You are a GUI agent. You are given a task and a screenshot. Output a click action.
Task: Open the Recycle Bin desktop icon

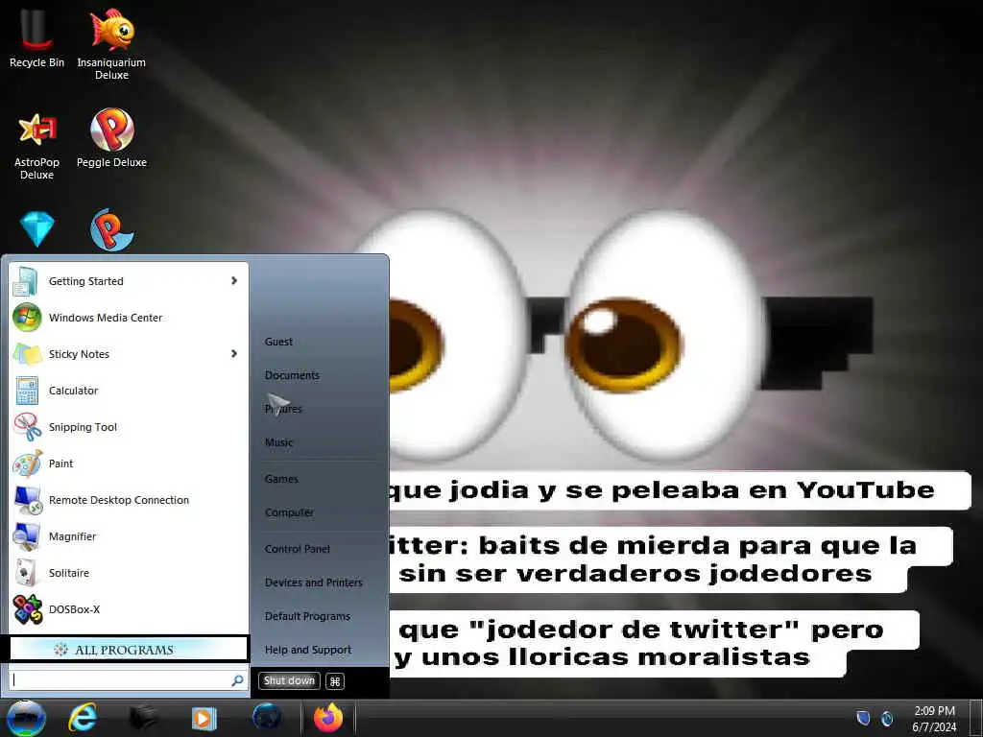pos(36,36)
